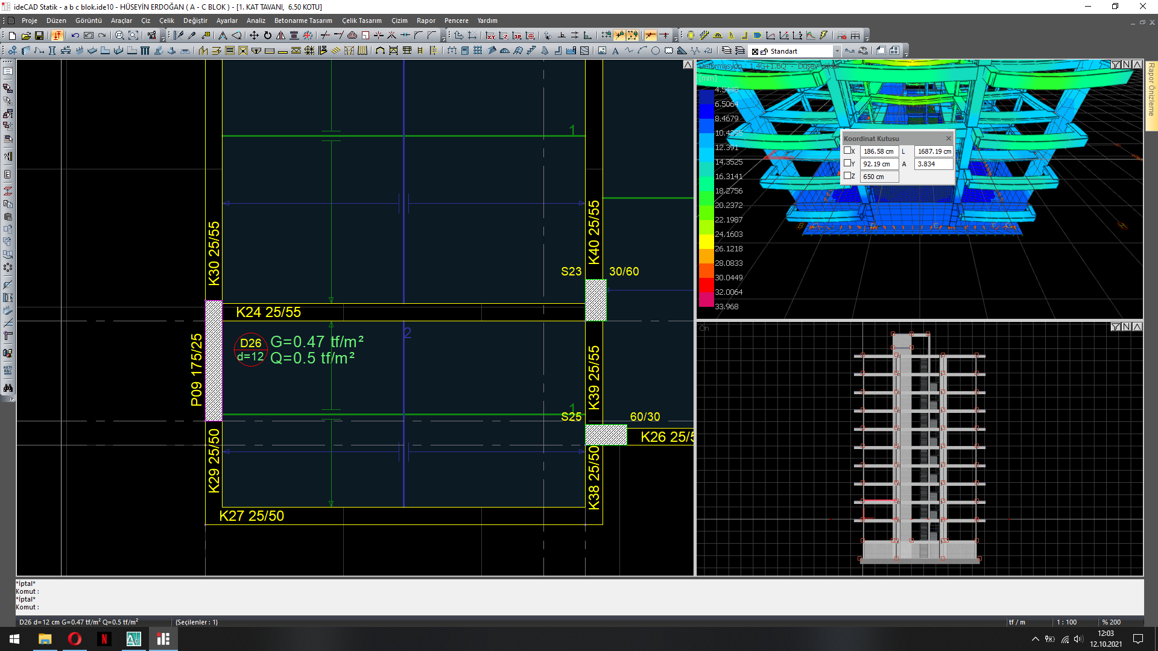Image resolution: width=1158 pixels, height=651 pixels.
Task: Click the 3P three-point plane icon
Action: click(x=517, y=36)
